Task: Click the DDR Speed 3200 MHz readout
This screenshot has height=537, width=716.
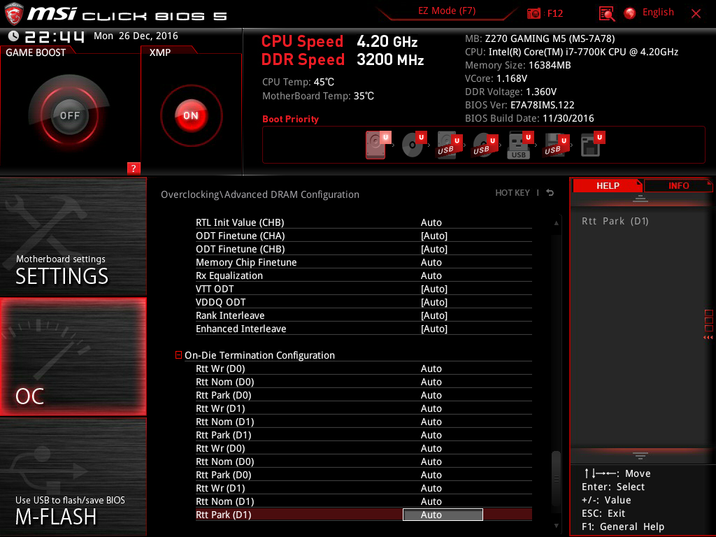Action: [343, 59]
